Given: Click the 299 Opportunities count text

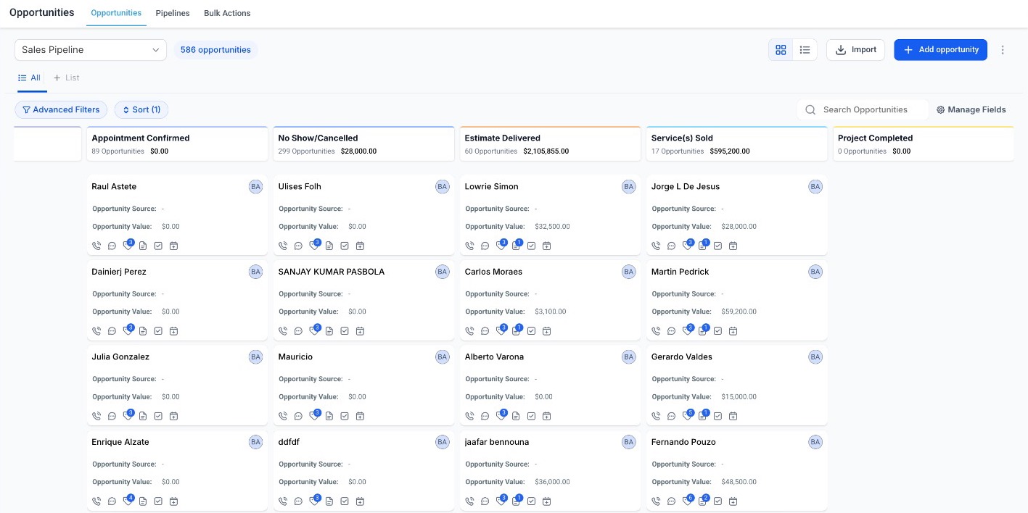Looking at the screenshot, I should coord(306,151).
